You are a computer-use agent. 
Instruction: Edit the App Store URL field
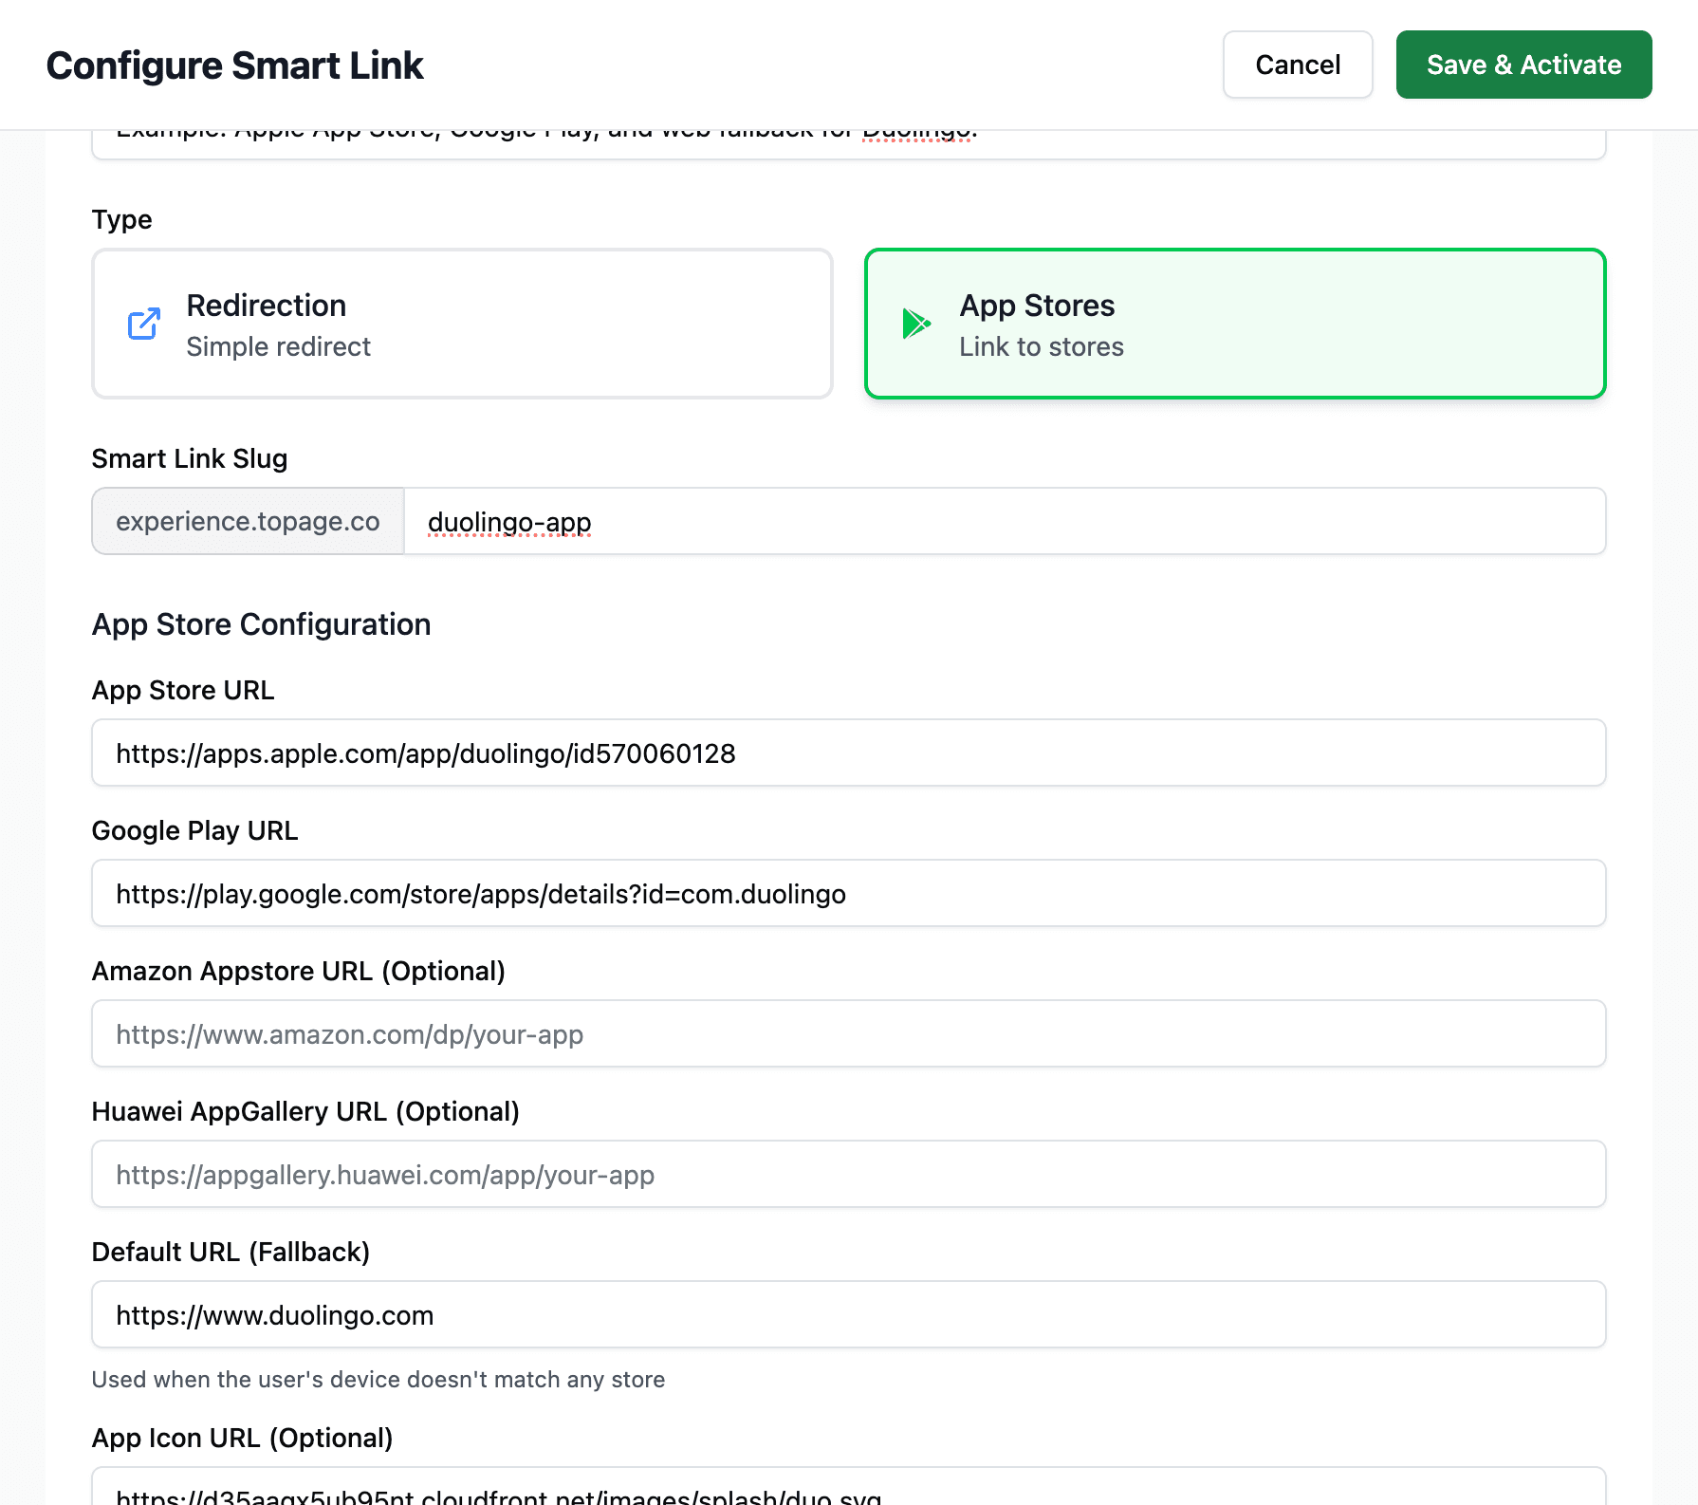pos(849,752)
